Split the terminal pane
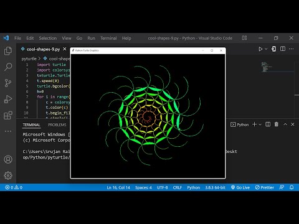Image resolution: width=299 pixels, height=224 pixels. [268, 124]
